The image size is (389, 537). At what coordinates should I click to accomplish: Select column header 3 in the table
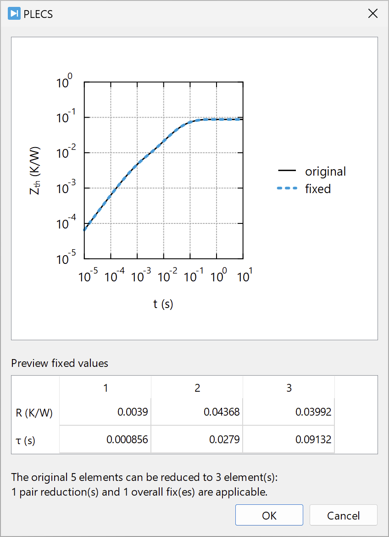(289, 388)
